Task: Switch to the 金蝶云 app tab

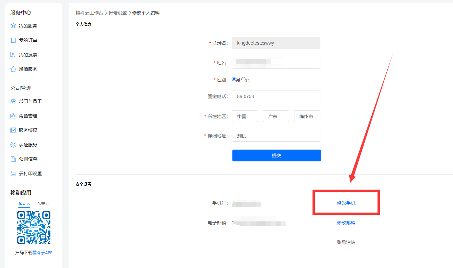Action: coord(43,203)
